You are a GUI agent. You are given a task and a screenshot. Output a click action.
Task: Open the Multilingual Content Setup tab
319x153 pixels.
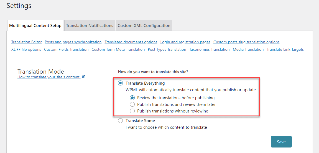[35, 26]
